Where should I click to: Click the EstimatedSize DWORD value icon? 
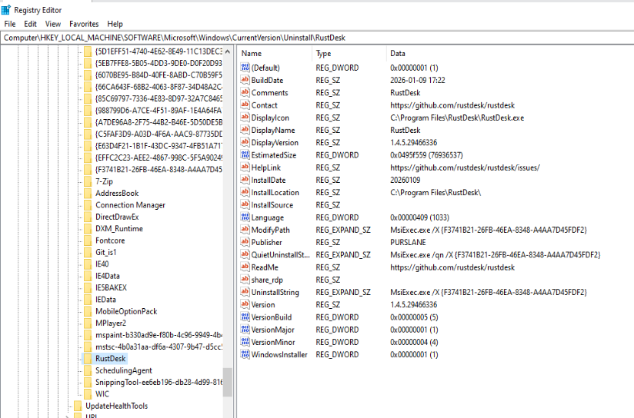(245, 154)
